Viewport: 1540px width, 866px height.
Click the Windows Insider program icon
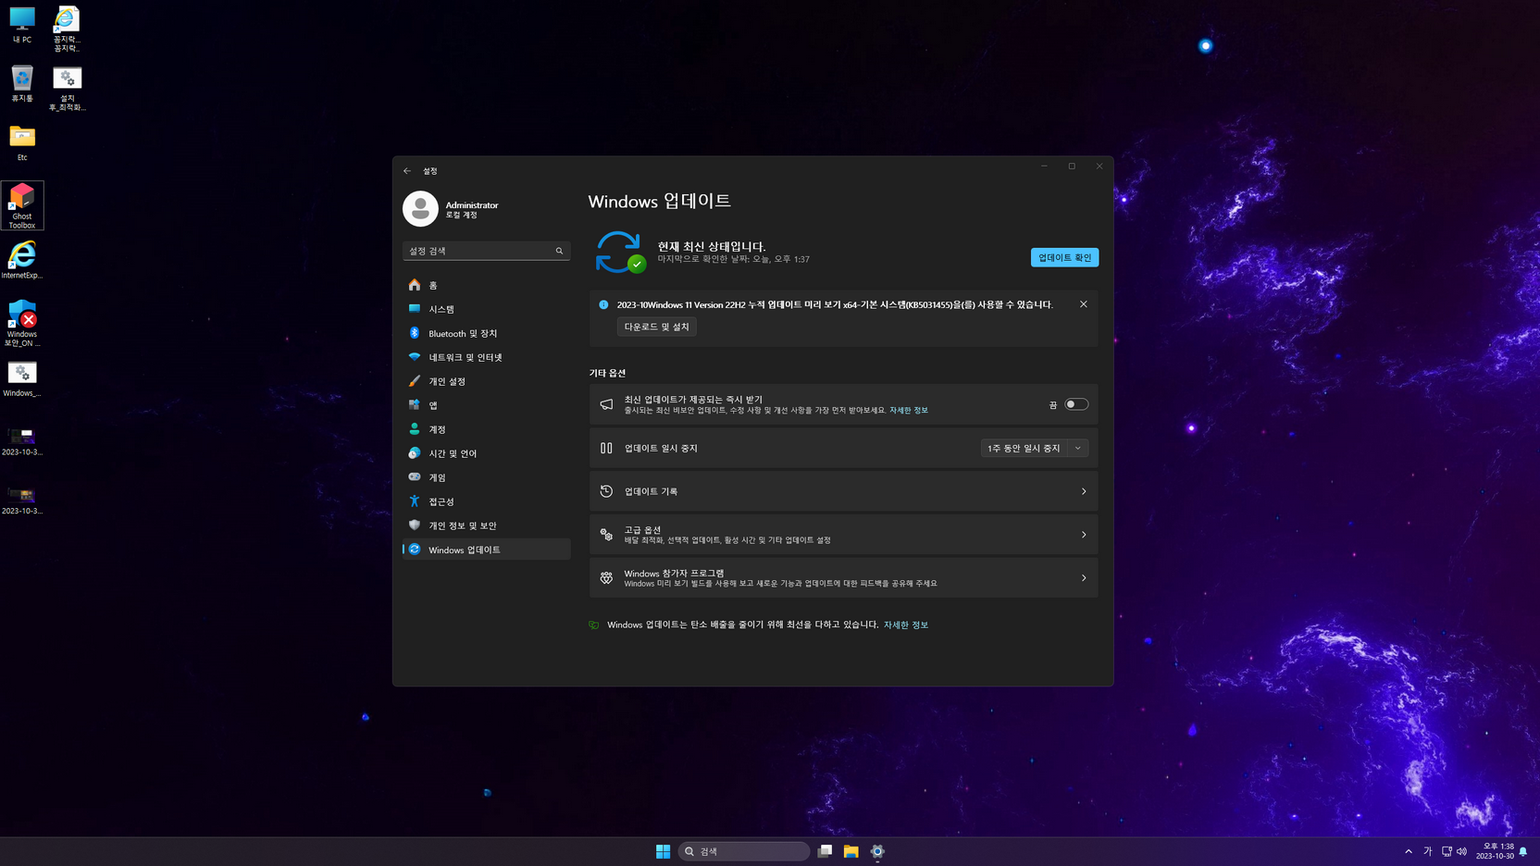click(606, 578)
